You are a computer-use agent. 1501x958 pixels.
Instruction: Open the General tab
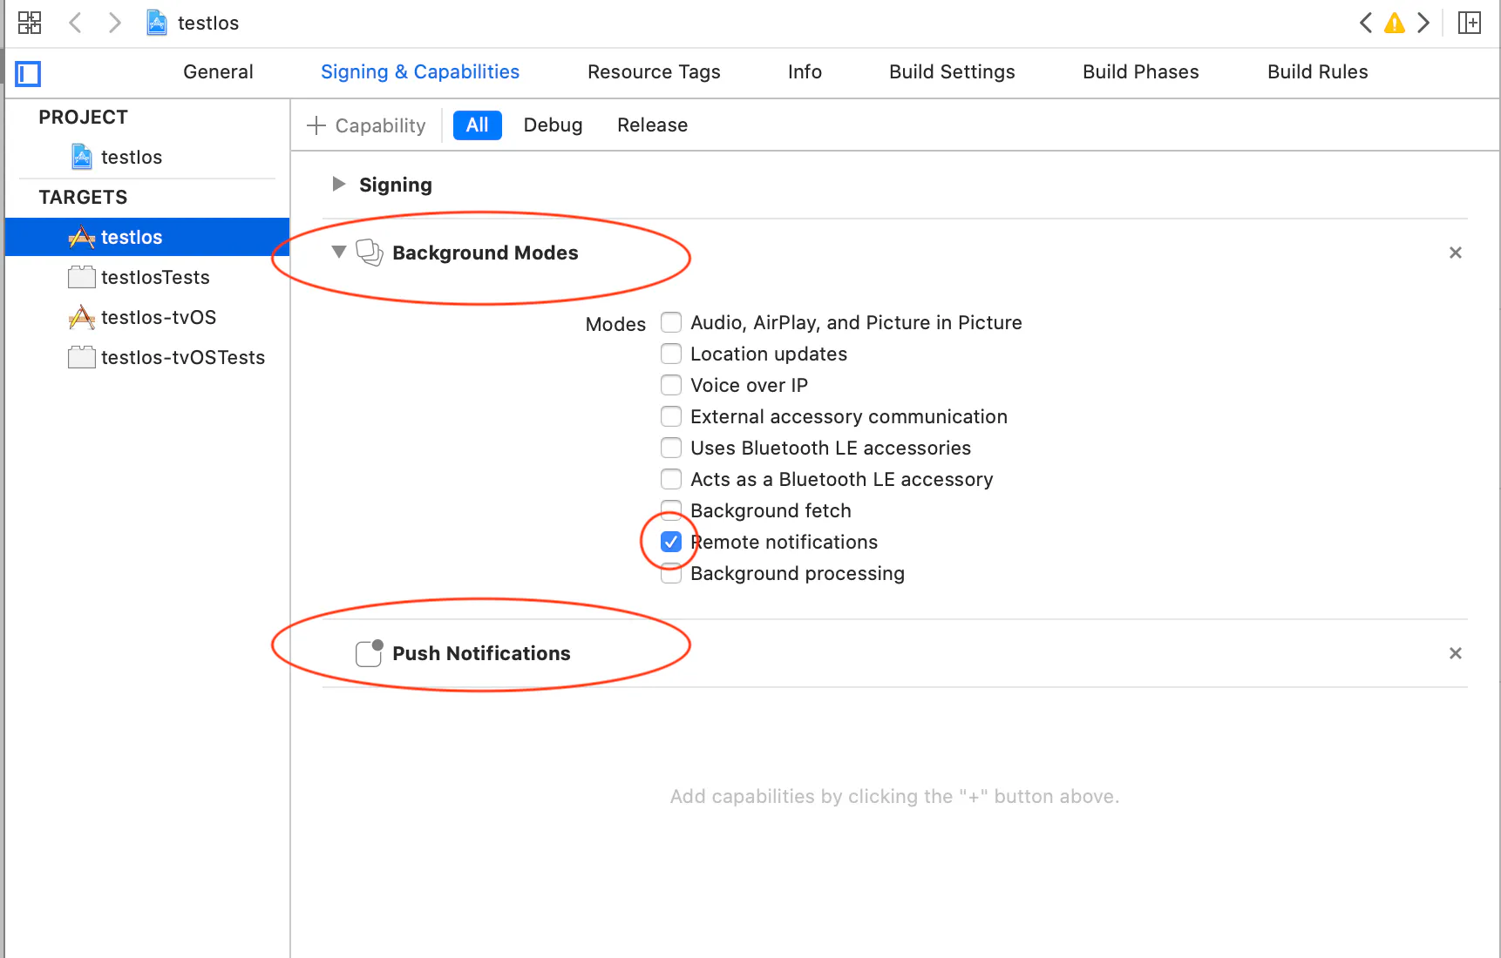(218, 72)
